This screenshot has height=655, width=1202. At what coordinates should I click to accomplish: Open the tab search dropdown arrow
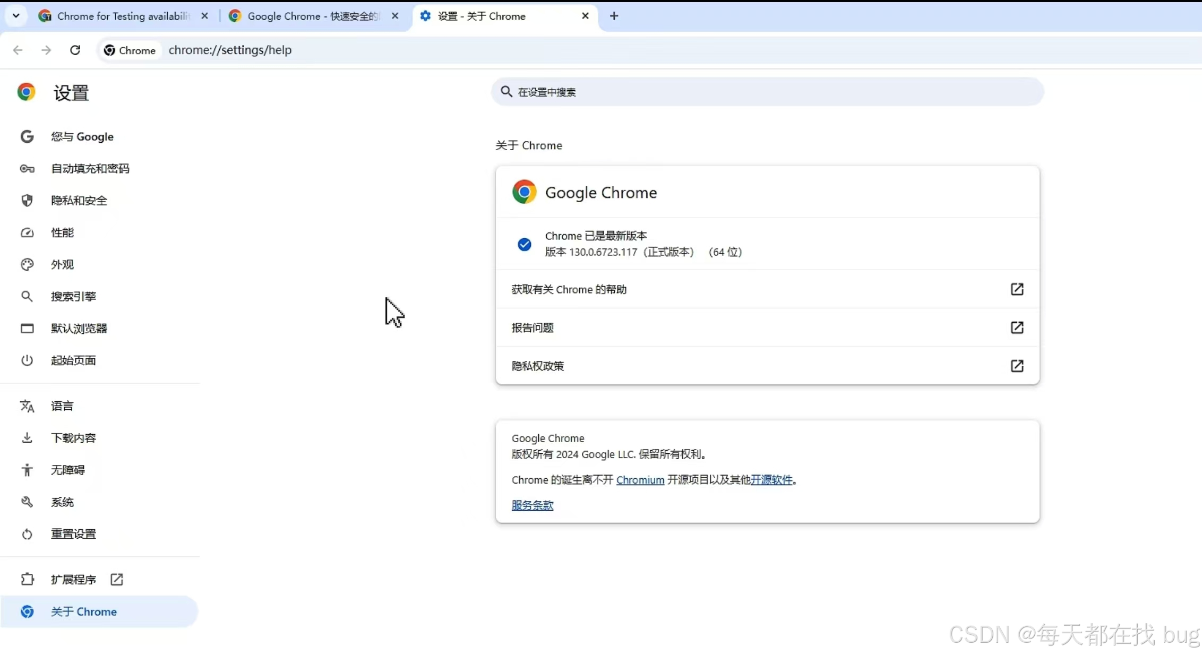[16, 16]
